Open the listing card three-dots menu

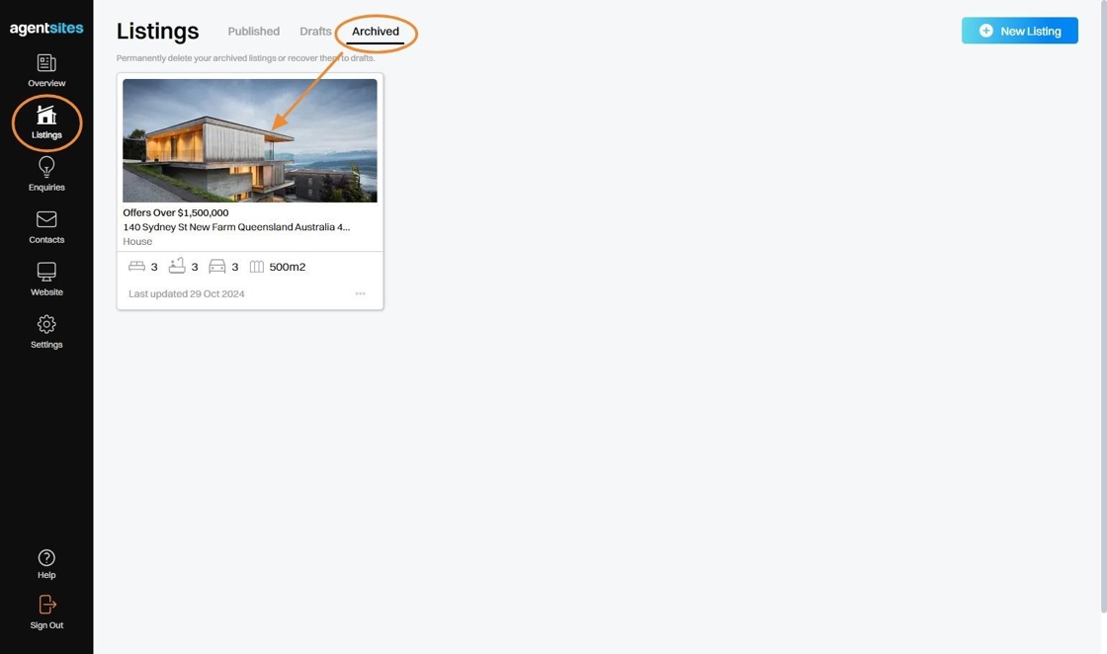coord(360,293)
